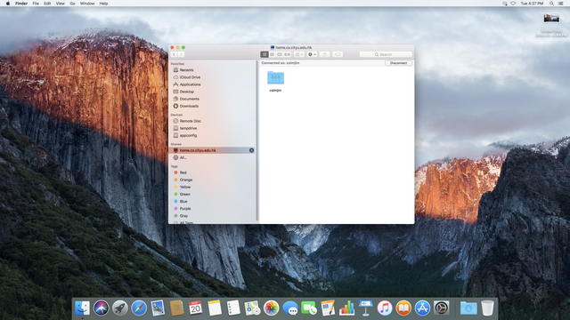
Task: Launch iTunes from the Dock
Action: point(385,308)
